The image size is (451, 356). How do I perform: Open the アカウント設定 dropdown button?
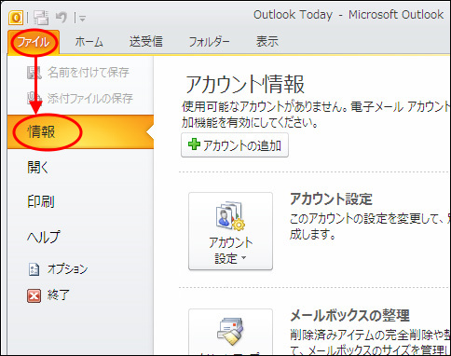click(x=230, y=231)
